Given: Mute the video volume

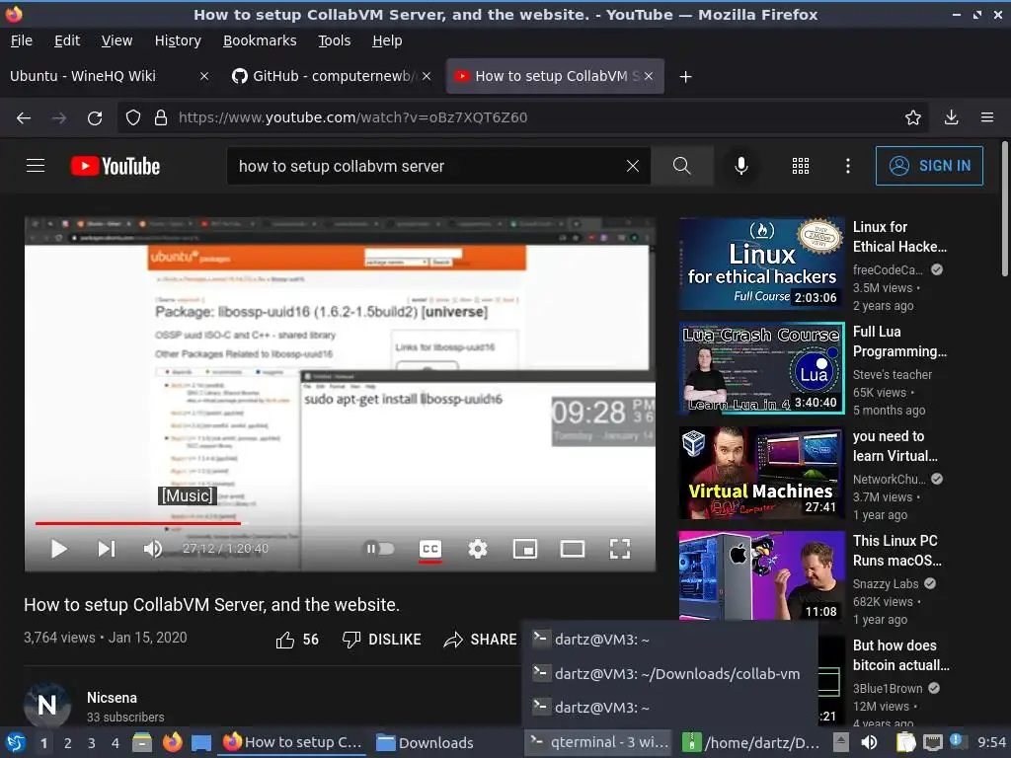Looking at the screenshot, I should 153,549.
